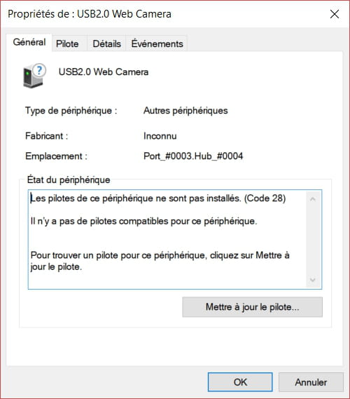Image resolution: width=350 pixels, height=399 pixels.
Task: Click the Autres périphériques device type value
Action: pyautogui.click(x=185, y=111)
